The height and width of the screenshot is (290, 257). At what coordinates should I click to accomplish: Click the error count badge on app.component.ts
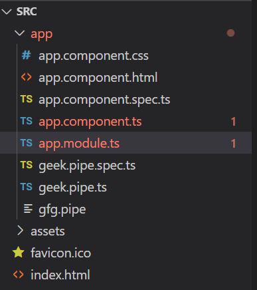233,122
